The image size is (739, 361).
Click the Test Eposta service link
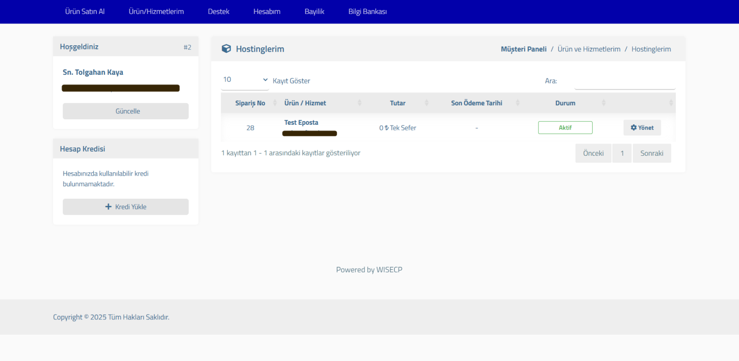[x=301, y=122]
